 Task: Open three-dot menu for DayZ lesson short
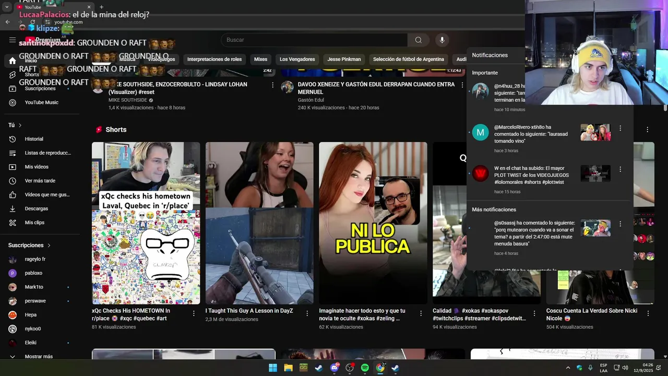(307, 313)
